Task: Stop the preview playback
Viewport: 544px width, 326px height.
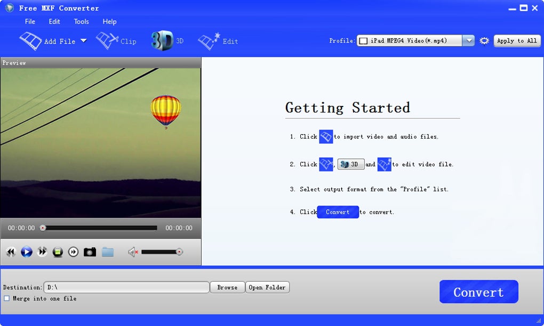Action: coord(58,252)
